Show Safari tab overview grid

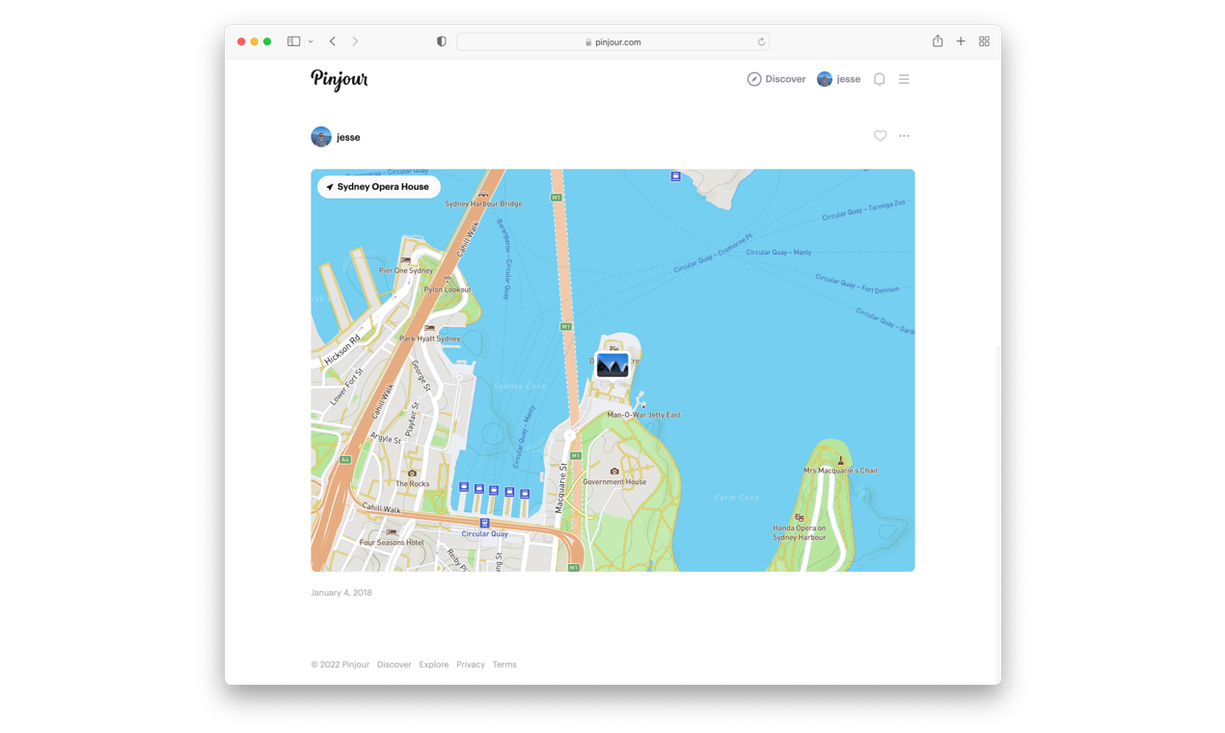tap(984, 41)
